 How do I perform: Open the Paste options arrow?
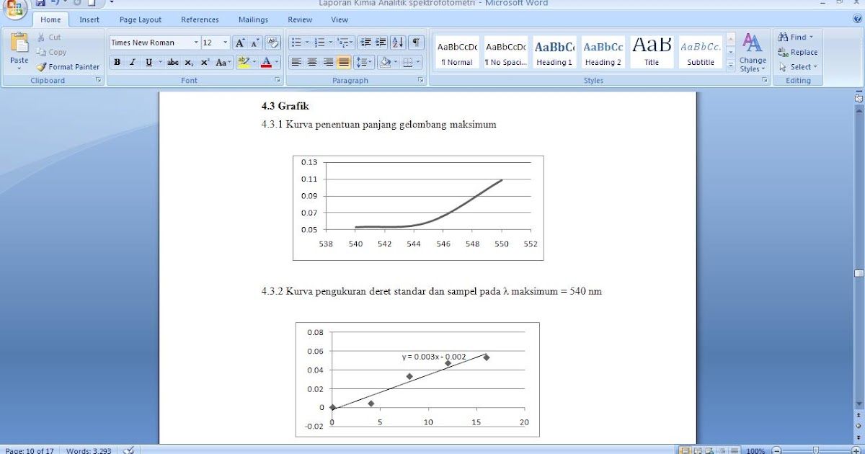point(19,67)
